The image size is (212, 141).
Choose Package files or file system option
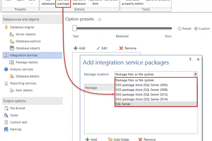156,80
